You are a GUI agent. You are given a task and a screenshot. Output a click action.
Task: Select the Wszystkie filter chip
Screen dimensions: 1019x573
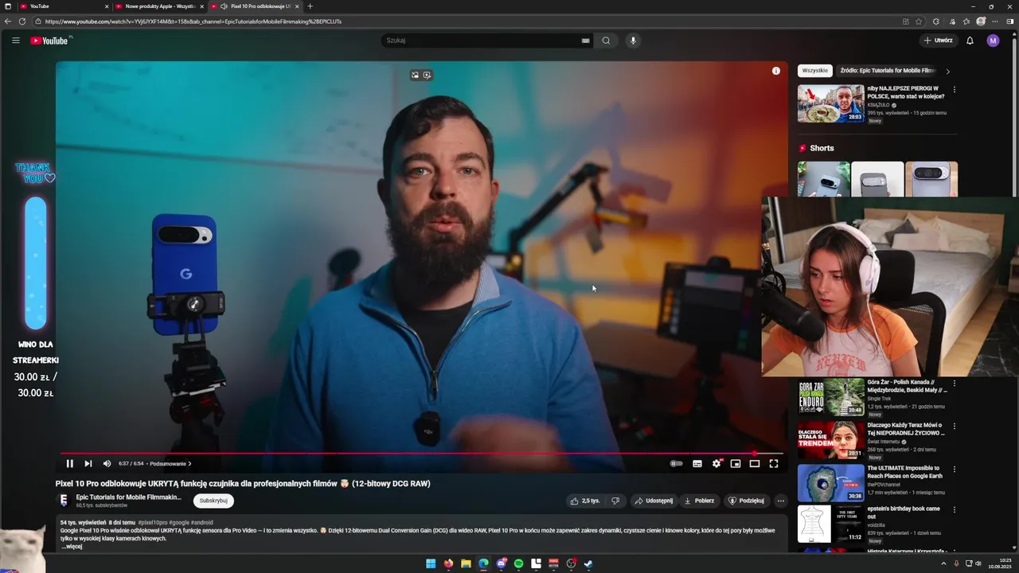(814, 71)
